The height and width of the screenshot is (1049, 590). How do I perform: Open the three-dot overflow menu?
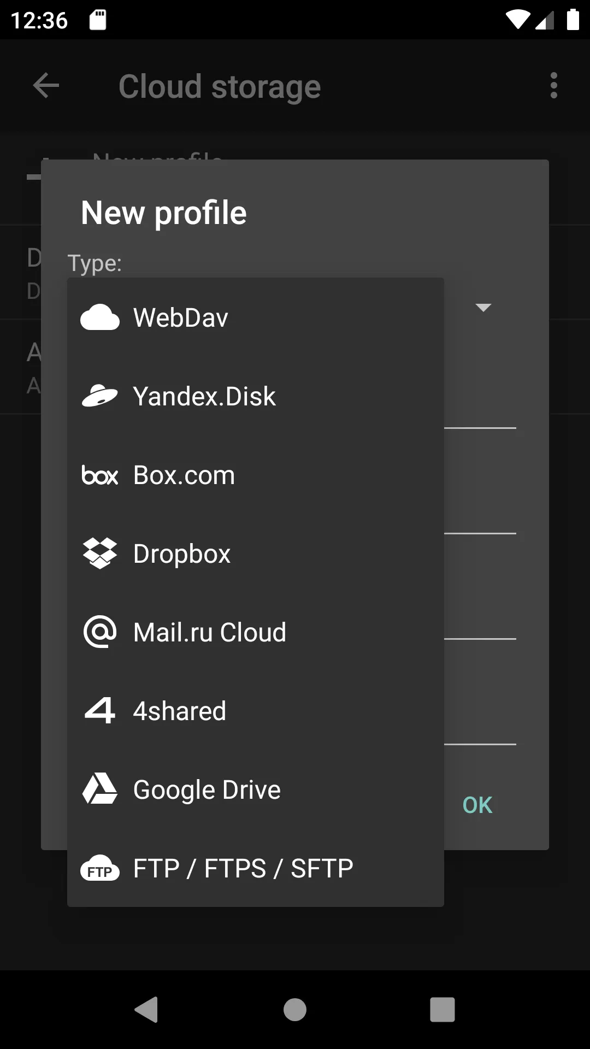554,86
